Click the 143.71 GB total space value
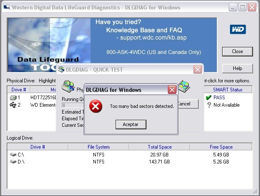Screen dimensions: 260x196 pyautogui.click(x=159, y=162)
